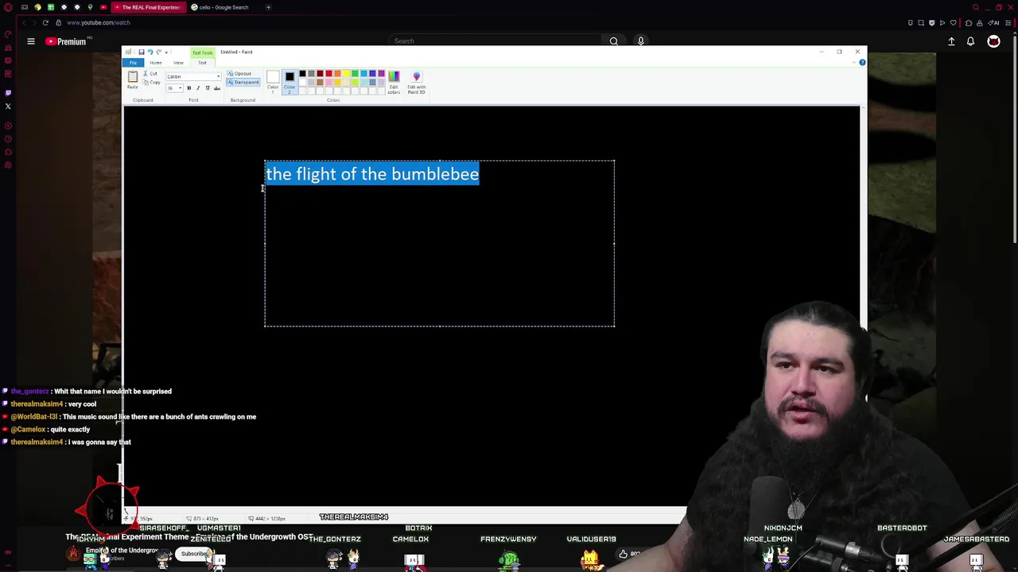Click the YouTube upload arrow icon

pos(951,41)
